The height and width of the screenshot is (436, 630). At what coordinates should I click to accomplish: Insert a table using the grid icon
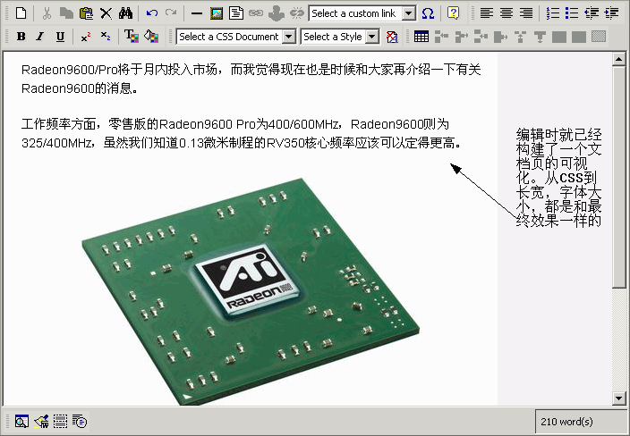coord(421,37)
